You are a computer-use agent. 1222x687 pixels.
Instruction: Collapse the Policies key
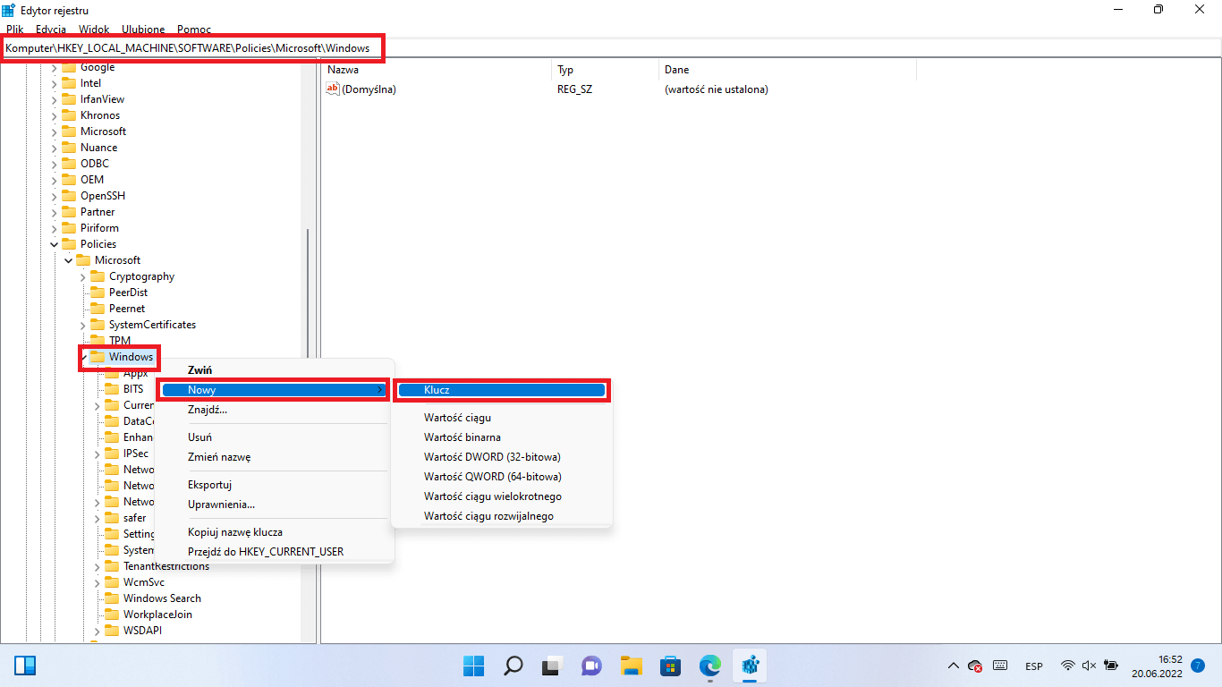click(x=55, y=244)
